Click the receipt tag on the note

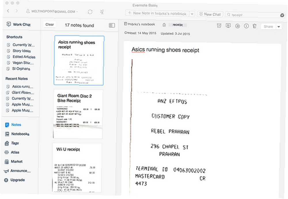pyautogui.click(x=178, y=25)
